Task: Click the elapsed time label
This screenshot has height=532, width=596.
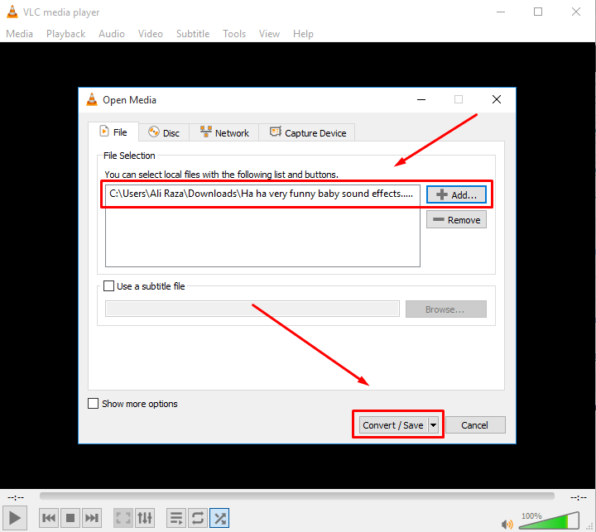Action: pyautogui.click(x=16, y=497)
